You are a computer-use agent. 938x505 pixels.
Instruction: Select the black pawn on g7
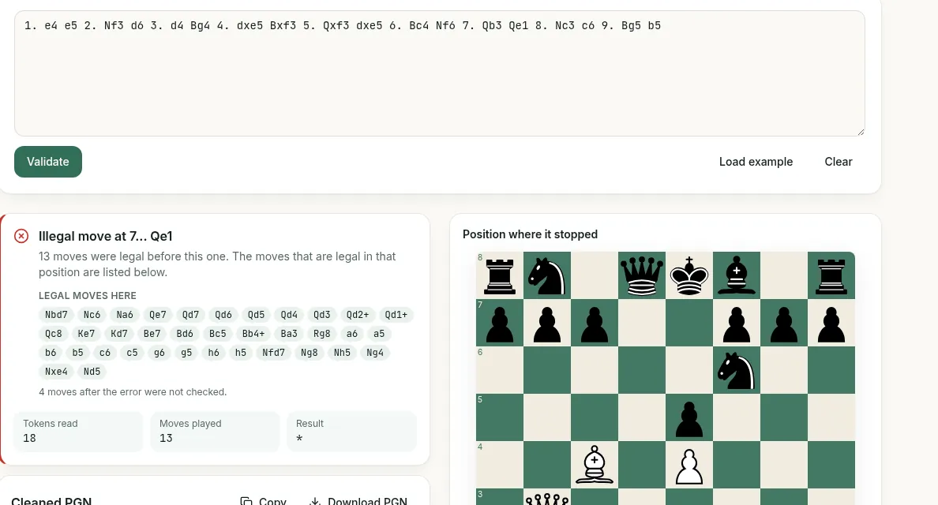(x=784, y=324)
